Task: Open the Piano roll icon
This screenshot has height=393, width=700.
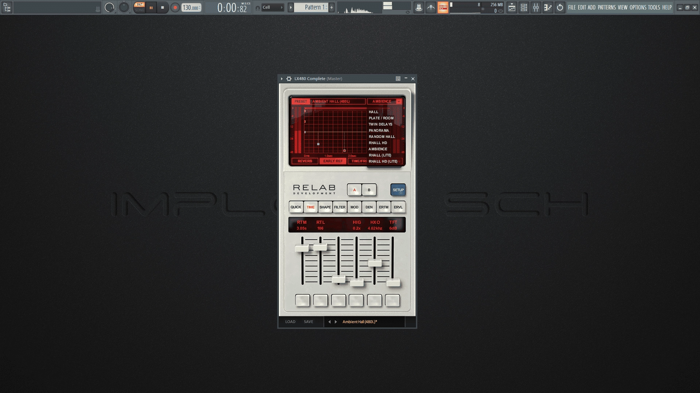Action: point(548,7)
